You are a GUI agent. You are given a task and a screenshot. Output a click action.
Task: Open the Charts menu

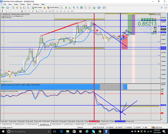pos(22,4)
